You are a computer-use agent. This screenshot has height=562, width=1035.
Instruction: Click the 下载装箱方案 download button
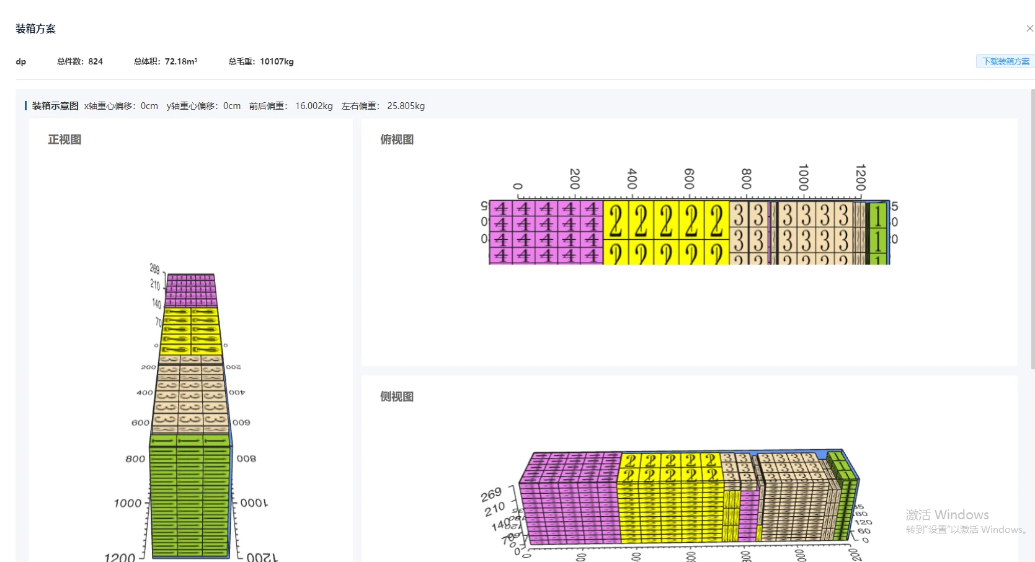pos(1005,61)
